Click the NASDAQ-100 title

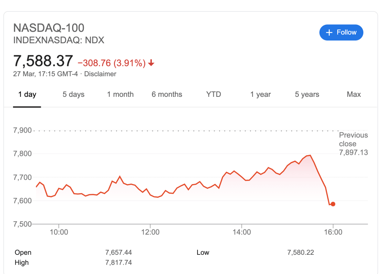tap(49, 28)
